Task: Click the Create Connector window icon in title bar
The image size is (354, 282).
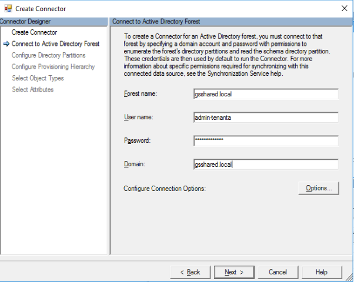Action: (x=8, y=8)
